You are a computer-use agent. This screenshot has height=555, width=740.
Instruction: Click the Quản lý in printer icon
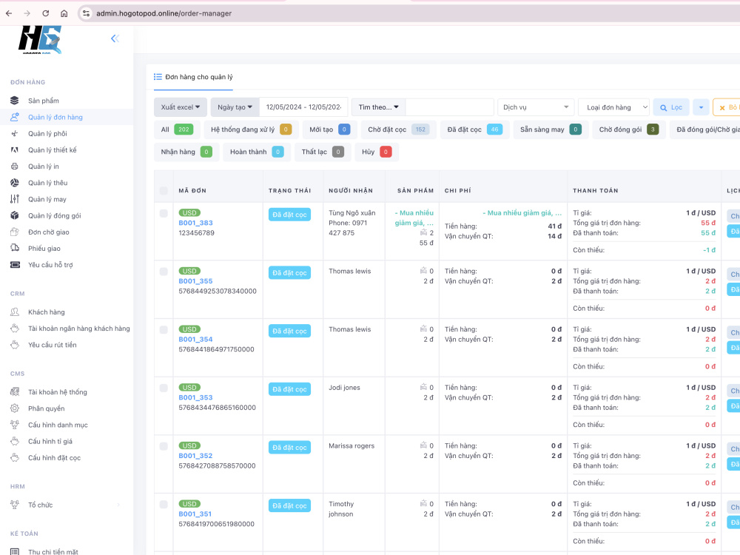click(15, 166)
